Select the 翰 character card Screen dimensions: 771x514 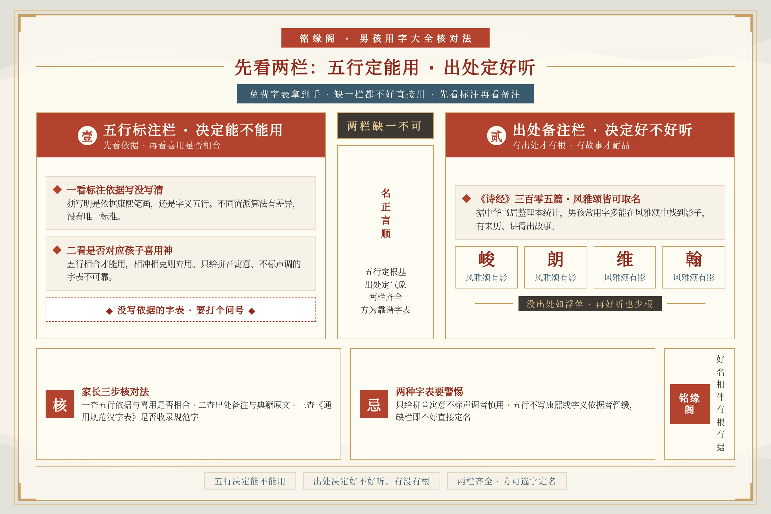click(694, 267)
